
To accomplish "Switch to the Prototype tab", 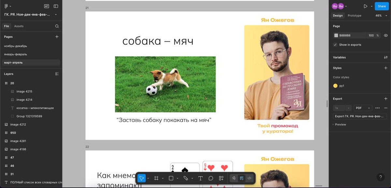I will 355,16.
